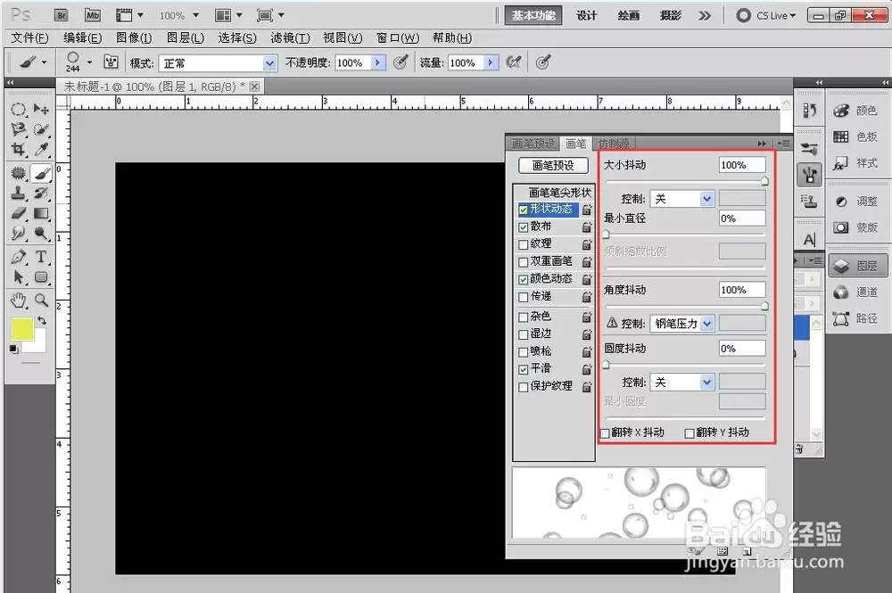Select the Gradient tool
The height and width of the screenshot is (593, 892).
click(41, 213)
